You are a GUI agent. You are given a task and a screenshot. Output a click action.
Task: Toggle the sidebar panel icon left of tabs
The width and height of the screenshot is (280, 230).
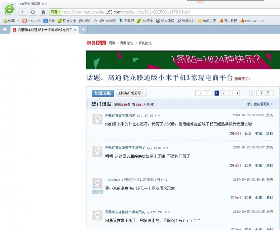5,29
